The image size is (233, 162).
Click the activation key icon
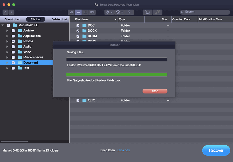click(158, 12)
